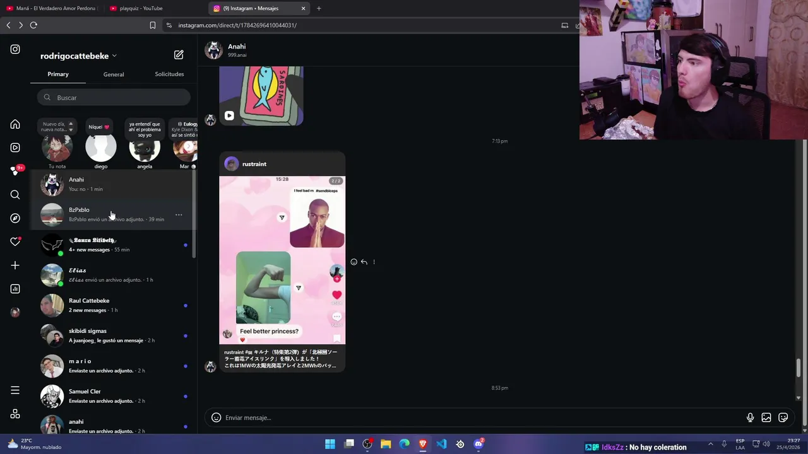Screen dimensions: 808x454
Task: Open the Anahi conversation in the list
Action: click(114, 184)
